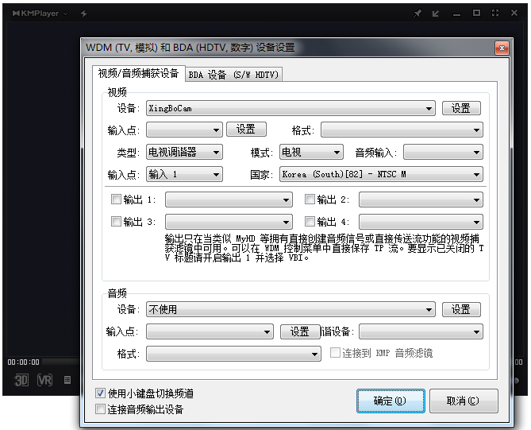Viewport: 531px width, 430px height.
Task: Click the 确定(O) button
Action: tap(391, 401)
